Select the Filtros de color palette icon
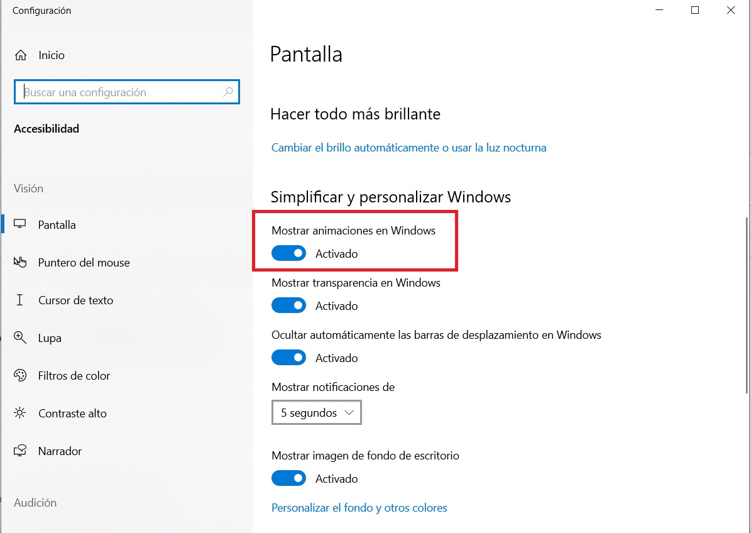751x533 pixels. tap(19, 375)
